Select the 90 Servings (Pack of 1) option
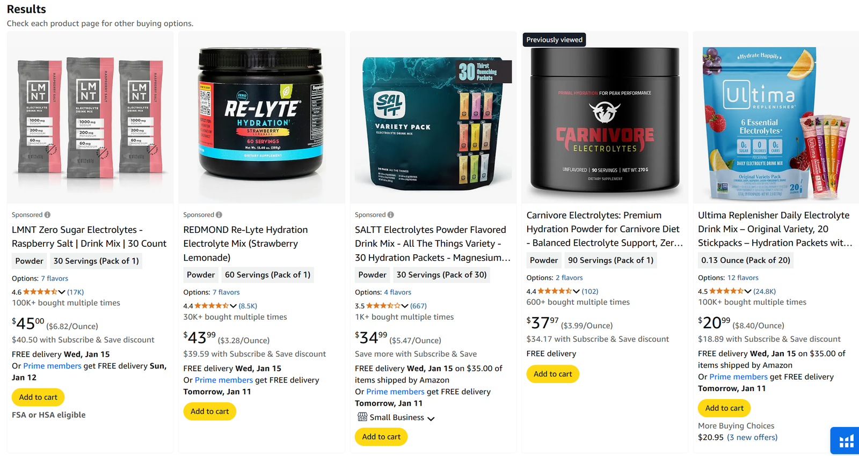 [610, 260]
